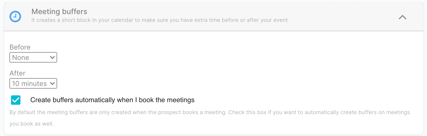Select the '10 minutes' value in After
The image size is (427, 136).
29,84
